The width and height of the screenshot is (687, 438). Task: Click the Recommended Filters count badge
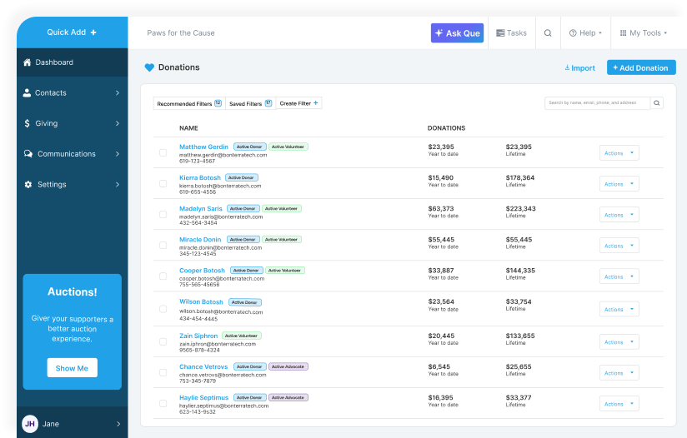pyautogui.click(x=218, y=103)
